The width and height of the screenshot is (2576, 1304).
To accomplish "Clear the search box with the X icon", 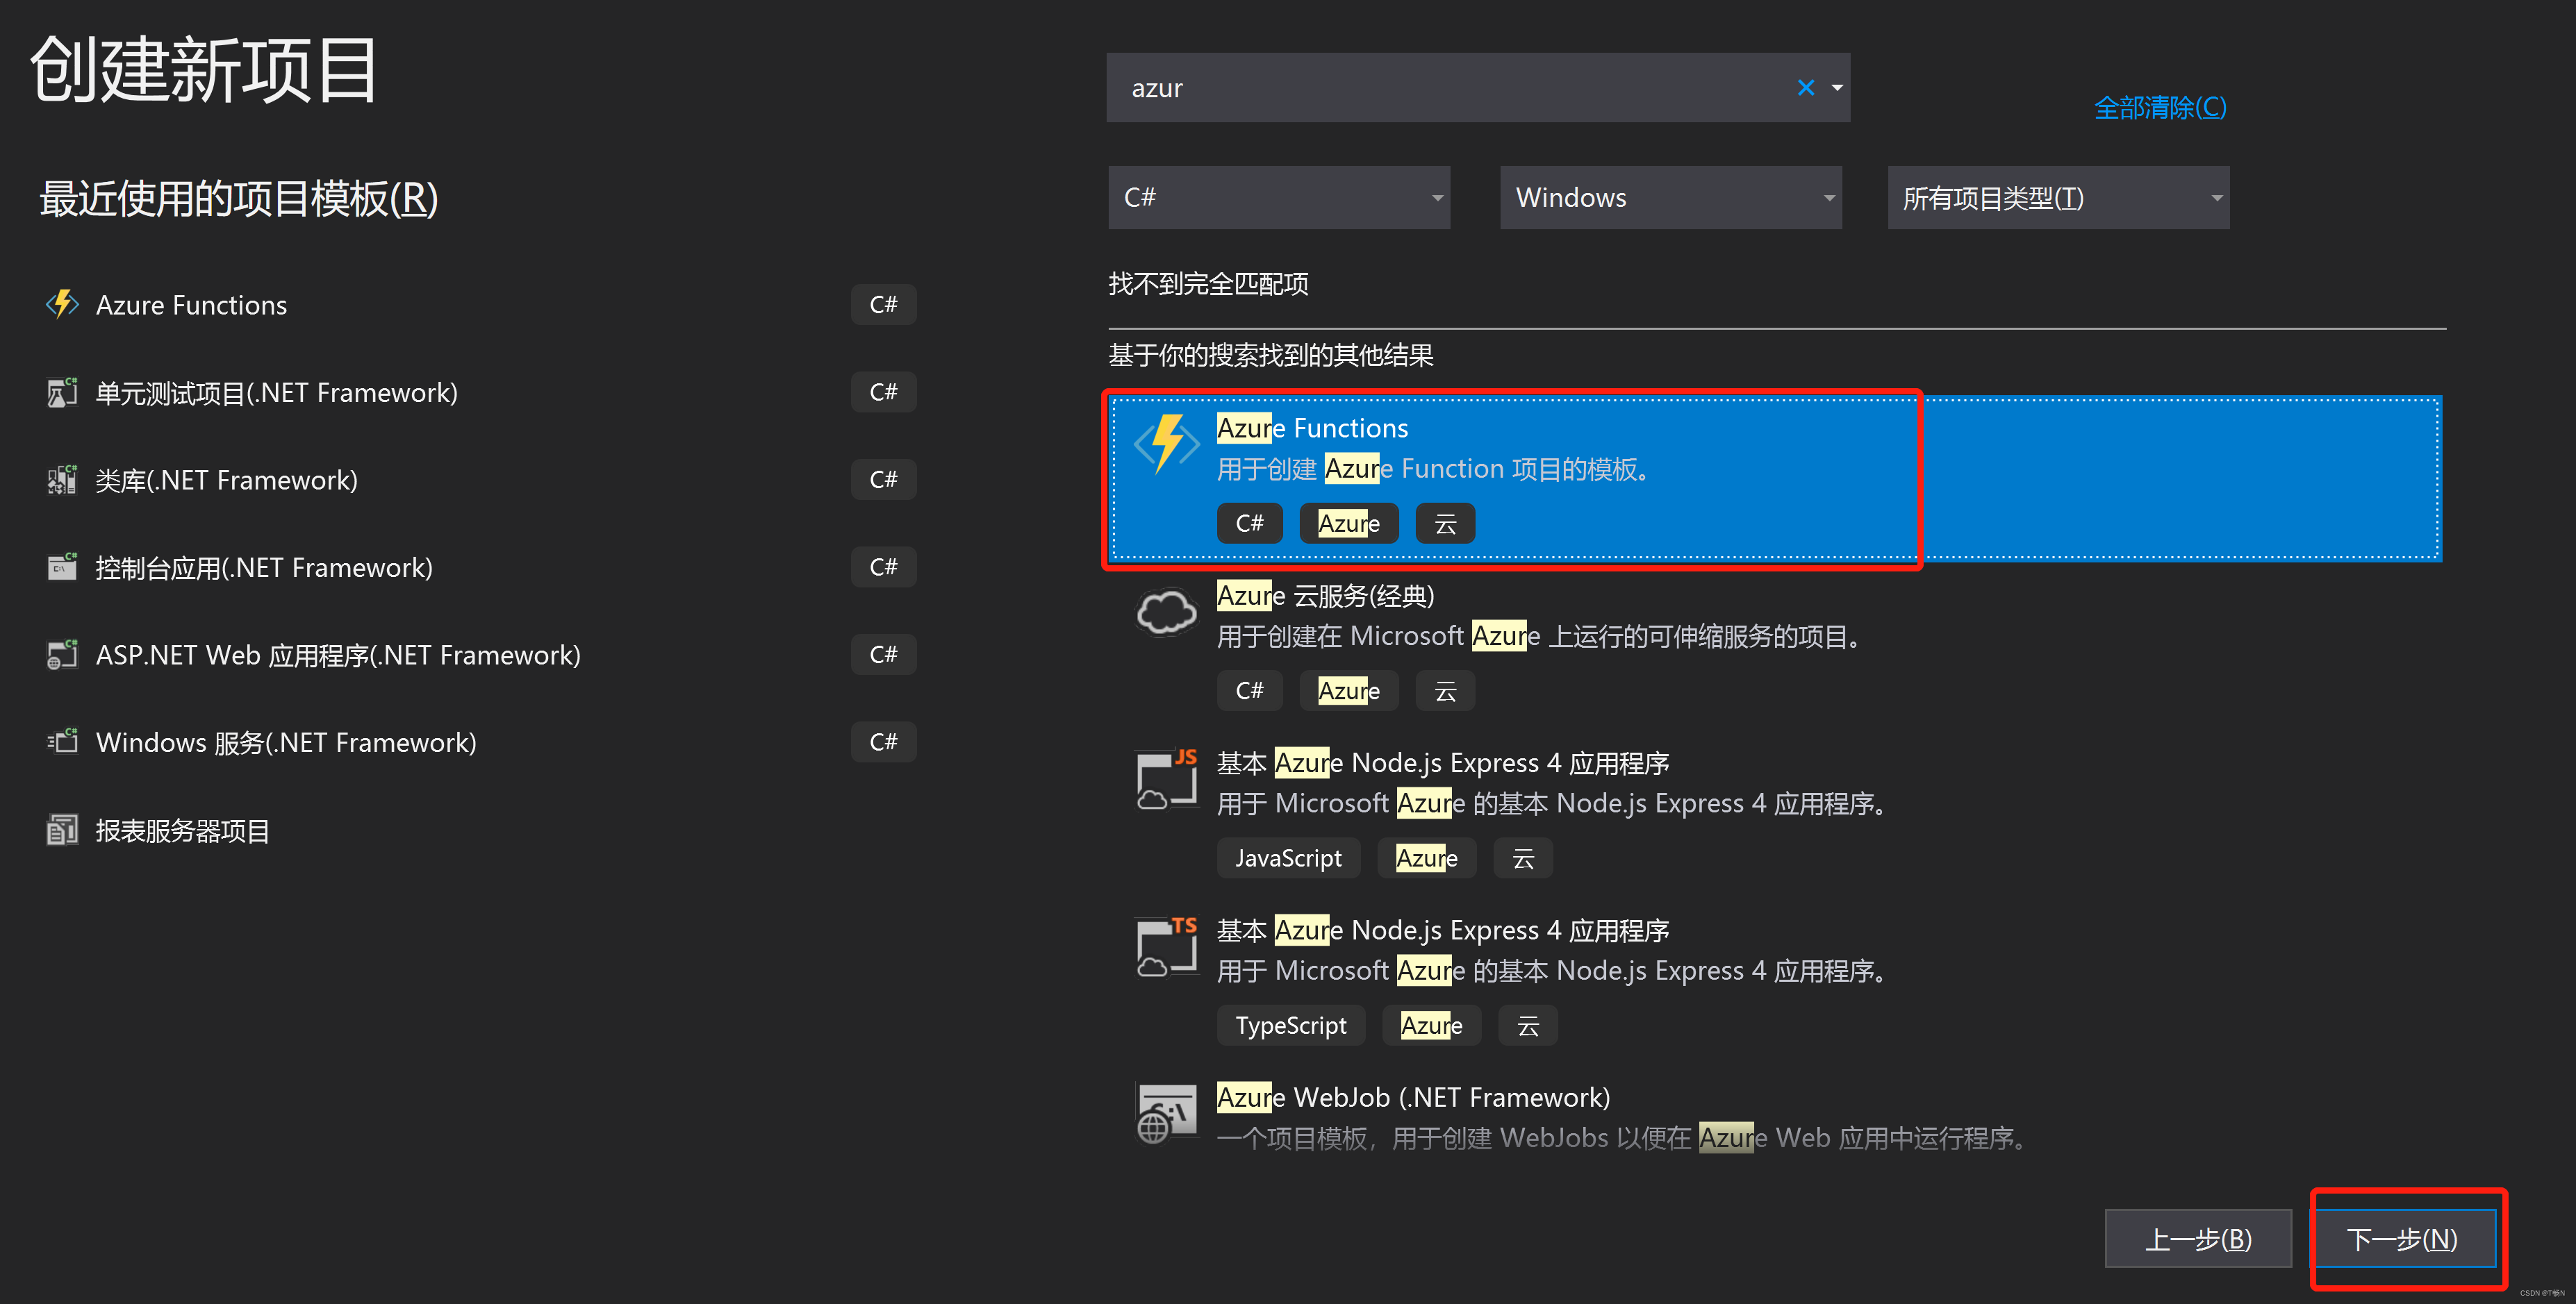I will (1806, 88).
